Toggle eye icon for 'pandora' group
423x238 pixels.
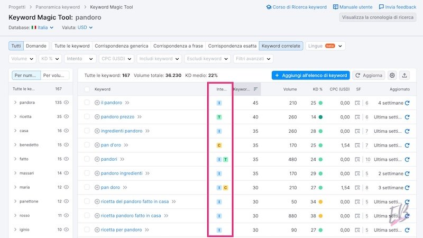pos(67,102)
